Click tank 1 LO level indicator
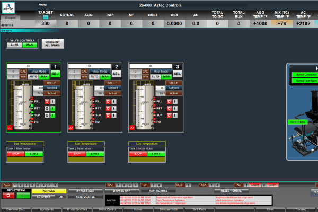318x212 pixels. point(10,128)
